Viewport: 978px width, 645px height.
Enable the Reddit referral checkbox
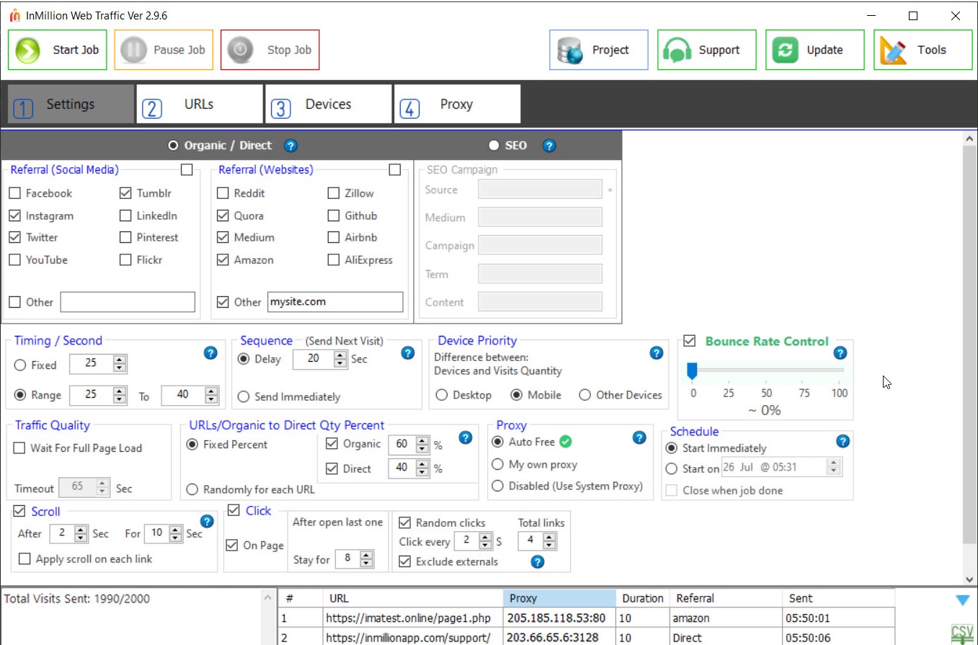[223, 193]
